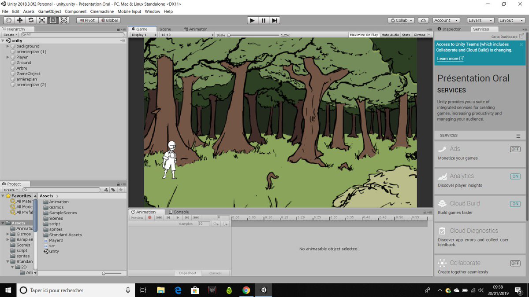Screen dimensions: 529x297
Task: Open the Cloud services button
Action: point(423,20)
